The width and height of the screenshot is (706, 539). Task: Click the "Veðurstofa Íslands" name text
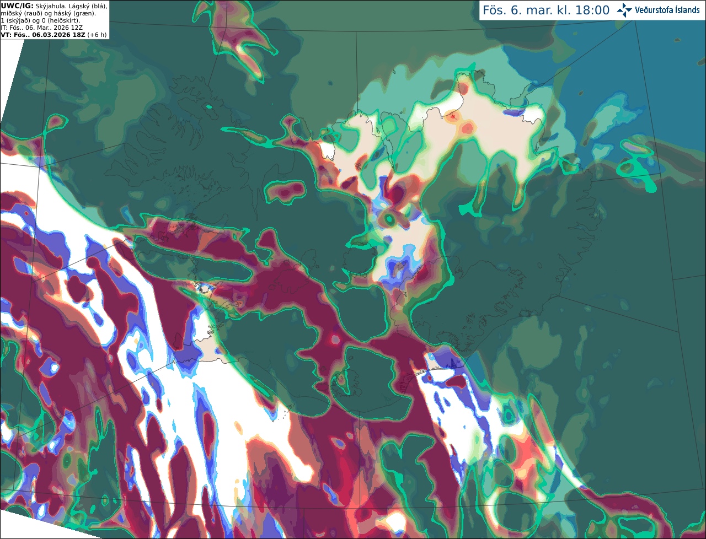[667, 10]
